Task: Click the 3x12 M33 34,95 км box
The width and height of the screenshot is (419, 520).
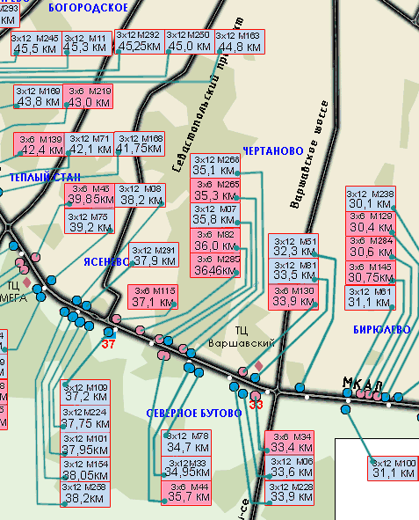Action: tap(186, 469)
